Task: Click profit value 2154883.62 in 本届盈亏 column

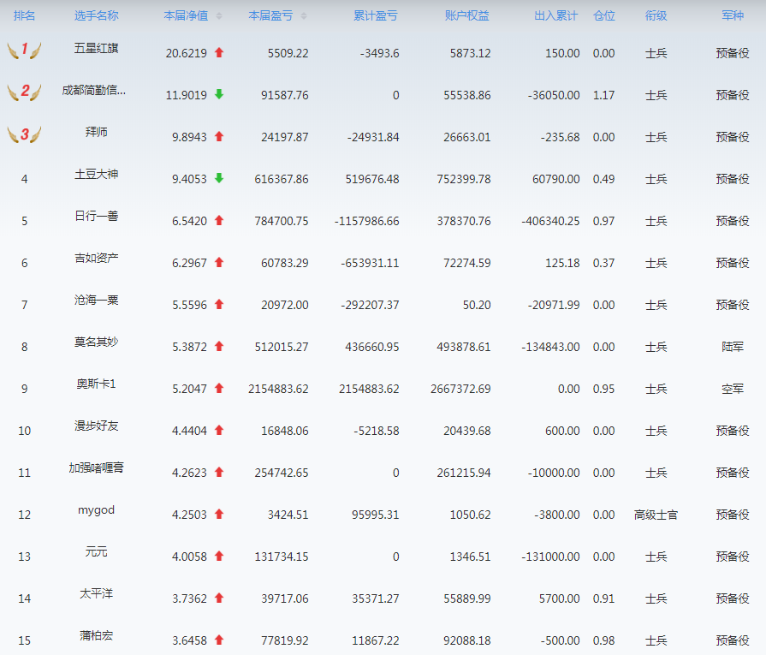Action: click(278, 389)
